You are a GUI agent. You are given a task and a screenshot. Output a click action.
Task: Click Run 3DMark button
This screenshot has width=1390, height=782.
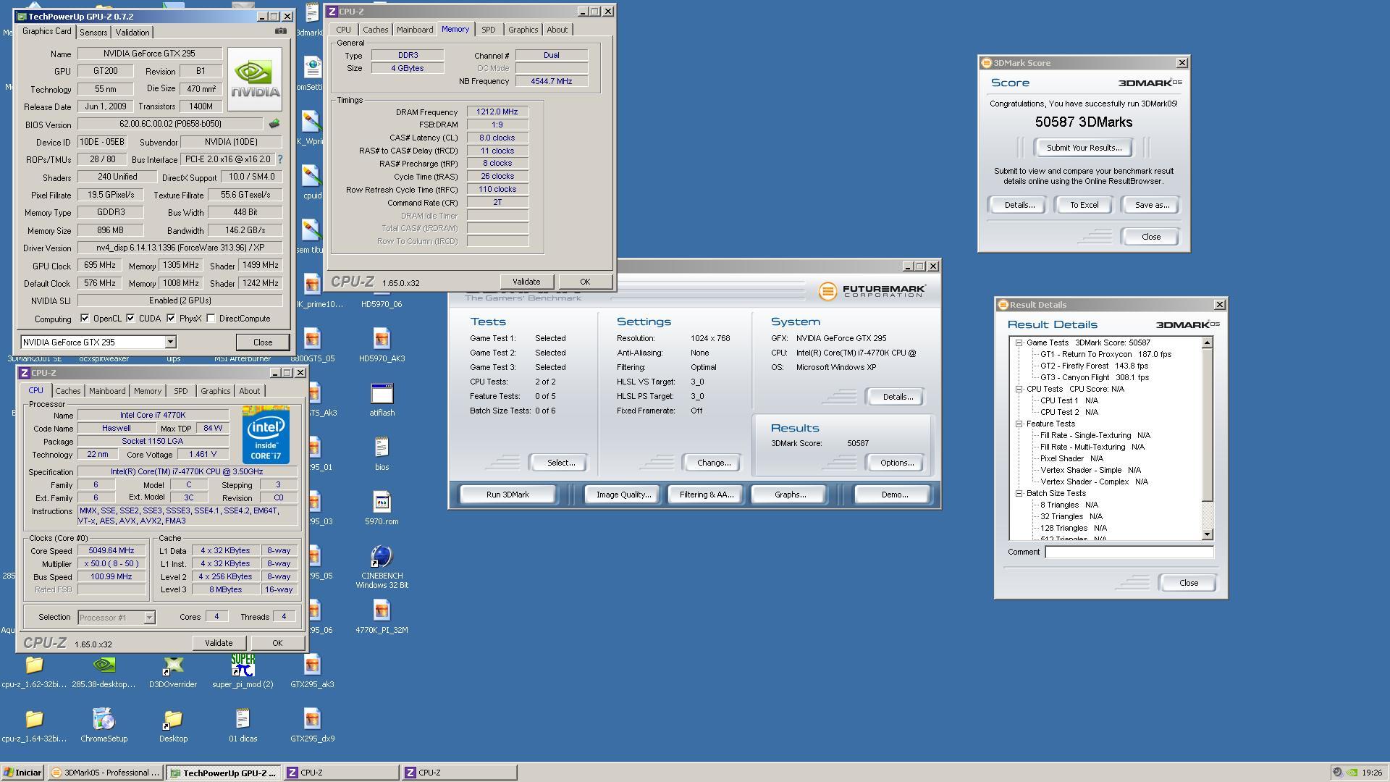(x=507, y=495)
